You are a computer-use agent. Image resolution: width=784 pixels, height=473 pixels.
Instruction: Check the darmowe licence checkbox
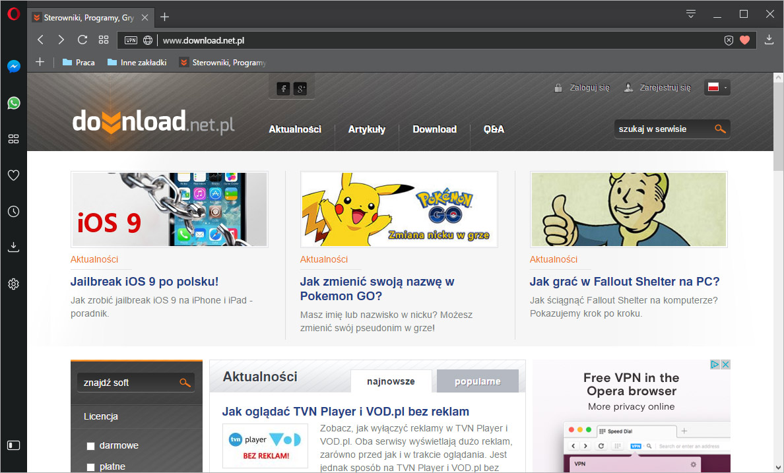pos(90,446)
